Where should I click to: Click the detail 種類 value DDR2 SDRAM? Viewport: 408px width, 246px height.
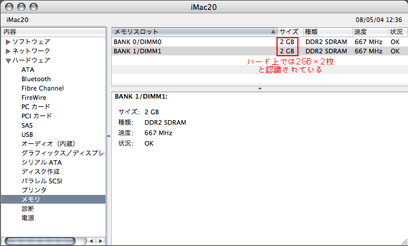coord(165,122)
